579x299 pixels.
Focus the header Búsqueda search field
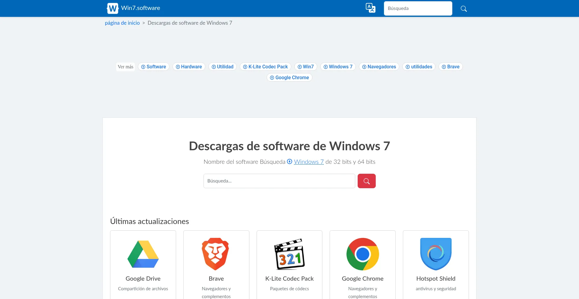click(418, 8)
